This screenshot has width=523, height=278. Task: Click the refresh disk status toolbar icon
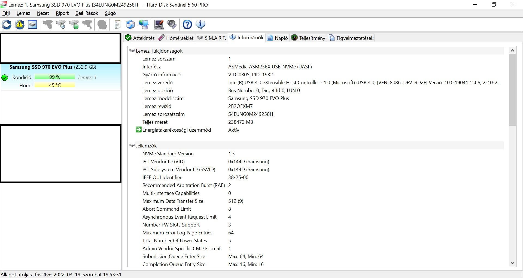pyautogui.click(x=7, y=25)
